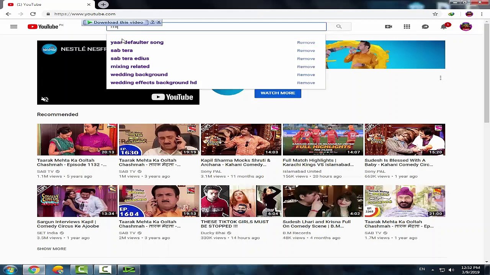
Task: Unmute the Nestlé ad video
Action: point(45,99)
